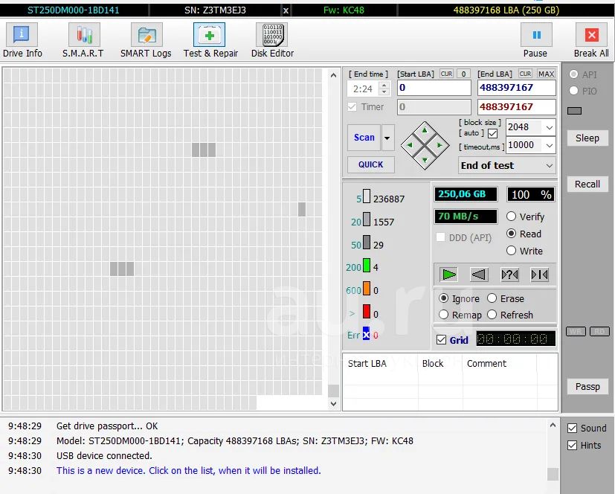Click the CUR button above End LBA
615x494 pixels.
[x=525, y=74]
